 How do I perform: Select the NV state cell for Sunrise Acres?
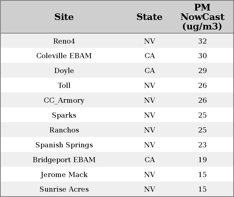(149, 189)
